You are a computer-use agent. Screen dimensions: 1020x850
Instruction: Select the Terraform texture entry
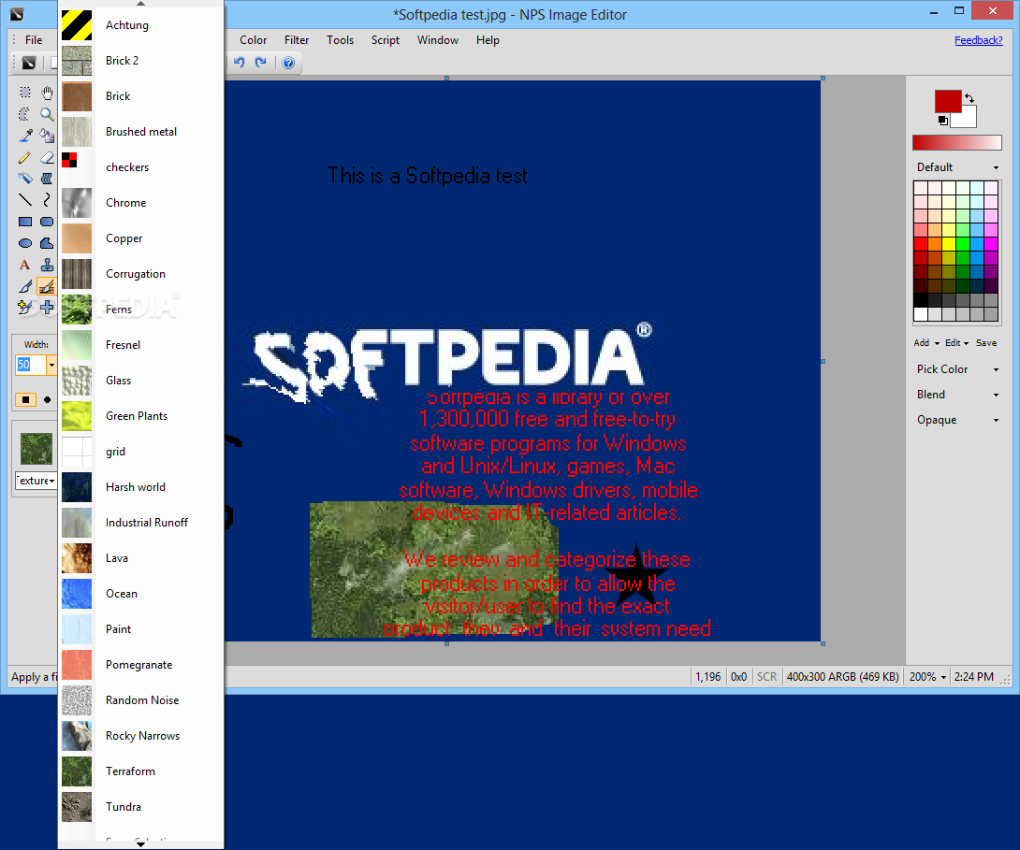(141, 771)
